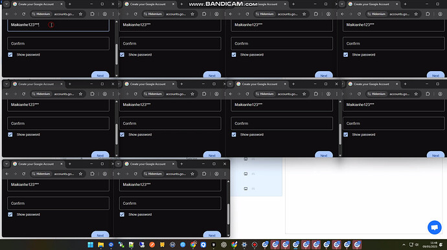Bookmark the page in the top-right window
Image resolution: width=447 pixels, height=250 pixels.
point(416,14)
